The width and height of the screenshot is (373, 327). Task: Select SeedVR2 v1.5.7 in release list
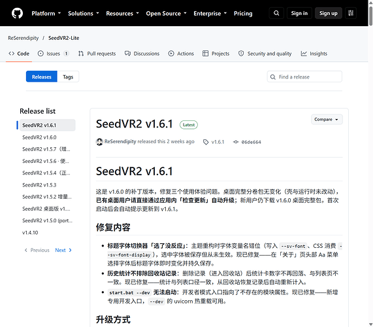47,149
